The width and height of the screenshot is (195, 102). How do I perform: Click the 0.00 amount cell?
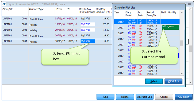pos(107,41)
